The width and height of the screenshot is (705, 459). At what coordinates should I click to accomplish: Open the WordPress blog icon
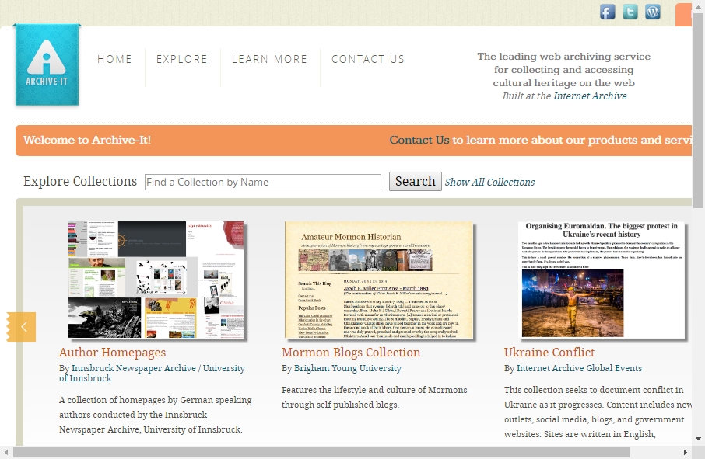(x=652, y=12)
